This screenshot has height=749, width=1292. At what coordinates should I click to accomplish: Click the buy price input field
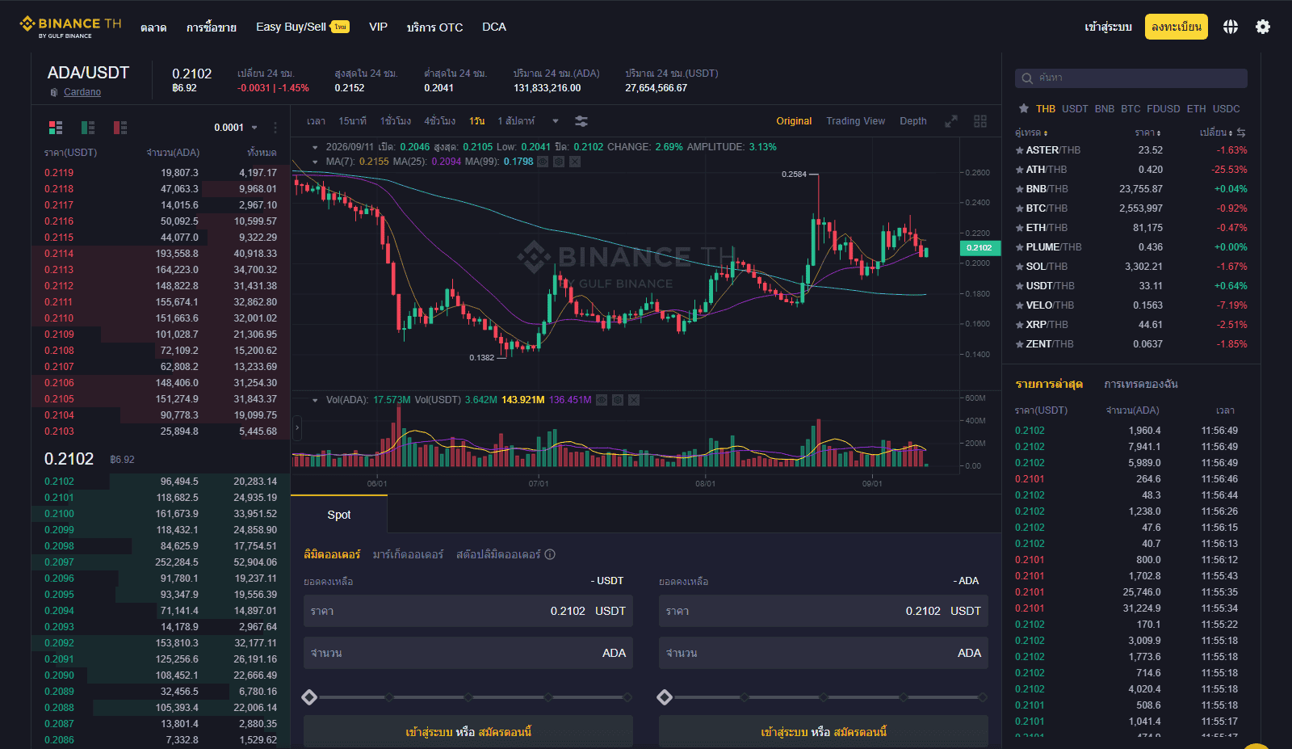(468, 611)
